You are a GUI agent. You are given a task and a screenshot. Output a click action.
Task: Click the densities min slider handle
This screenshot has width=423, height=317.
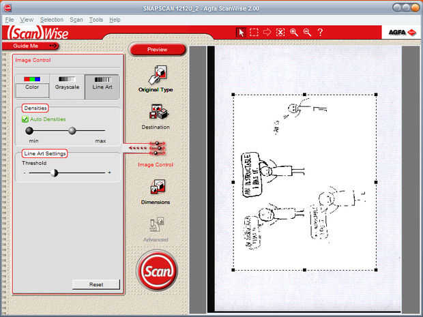click(x=29, y=131)
